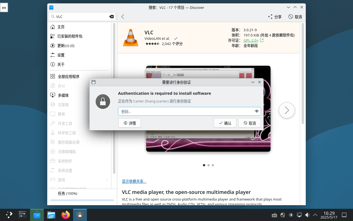
Task: Cancel authentication with 取消 dialog button
Action: click(x=250, y=123)
